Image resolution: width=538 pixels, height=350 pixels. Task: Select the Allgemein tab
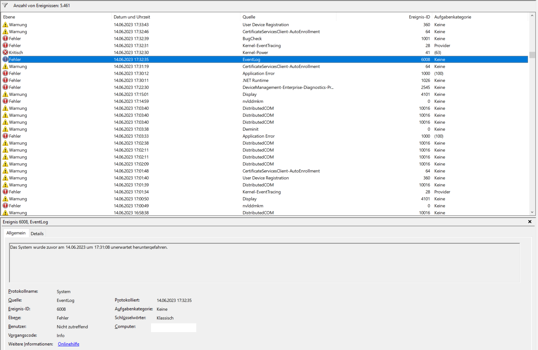click(x=16, y=233)
